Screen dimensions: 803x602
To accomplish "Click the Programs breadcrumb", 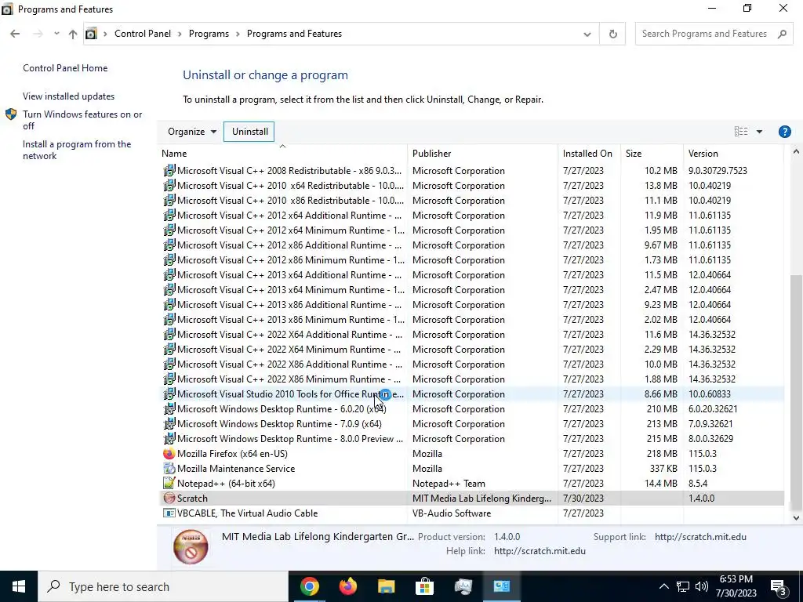I will (x=209, y=34).
